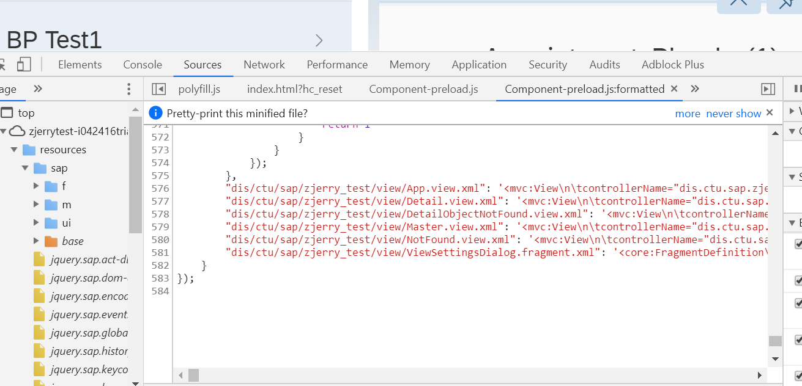Open the jquery.sap.encod file

point(89,296)
